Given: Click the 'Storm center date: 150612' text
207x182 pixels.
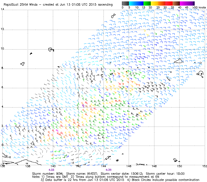Looking at the screenshot, I should click(x=122, y=174).
